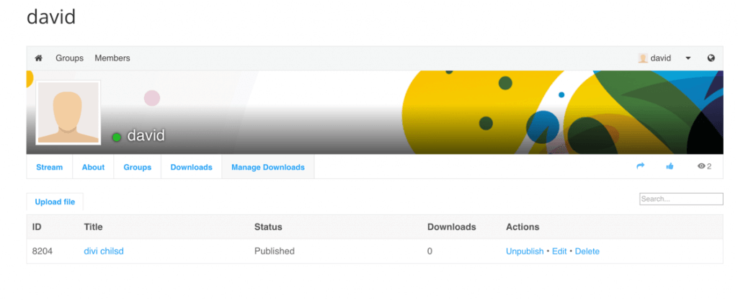This screenshot has width=738, height=300.
Task: Switch to the About tab
Action: pyautogui.click(x=93, y=167)
